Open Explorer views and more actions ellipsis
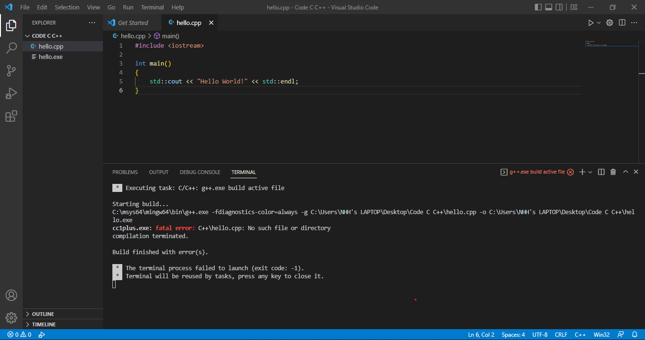 pos(92,23)
